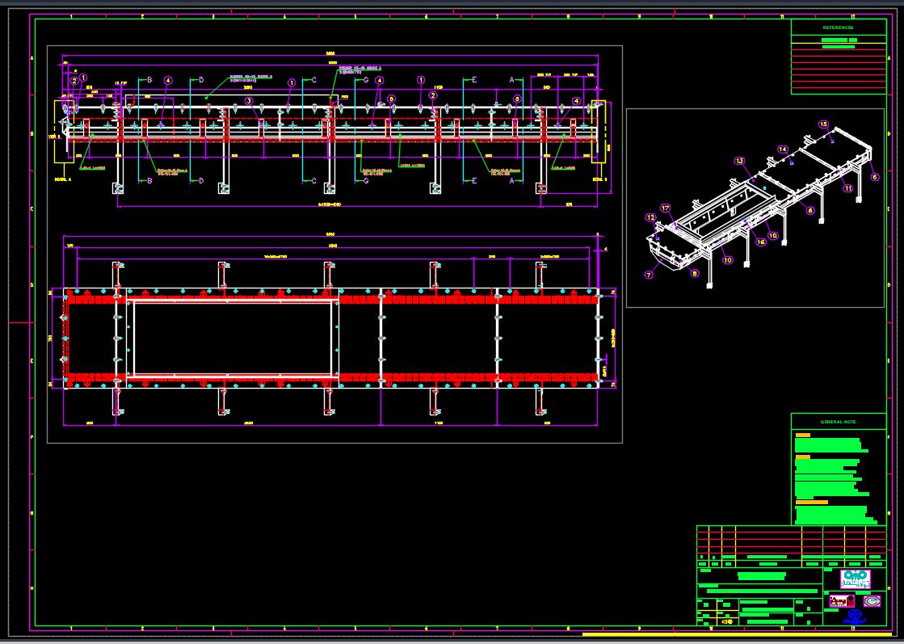
Task: Click balloon 17 on the isometric frame
Action: [x=665, y=208]
